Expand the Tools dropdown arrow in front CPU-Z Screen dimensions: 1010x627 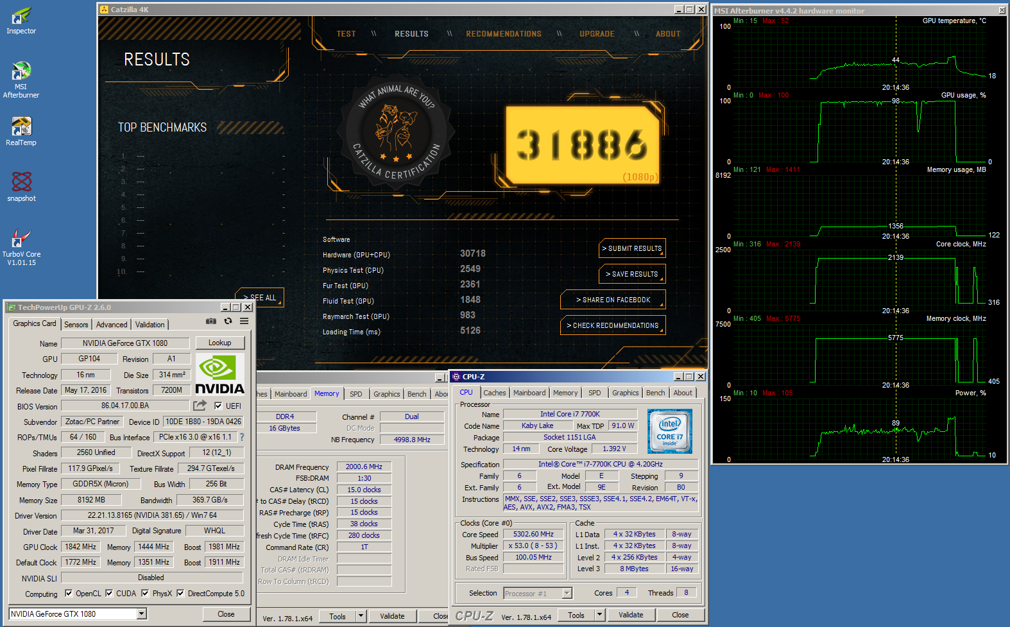[x=599, y=615]
